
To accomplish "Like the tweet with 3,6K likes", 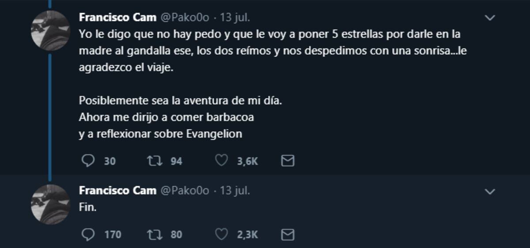I will [221, 161].
